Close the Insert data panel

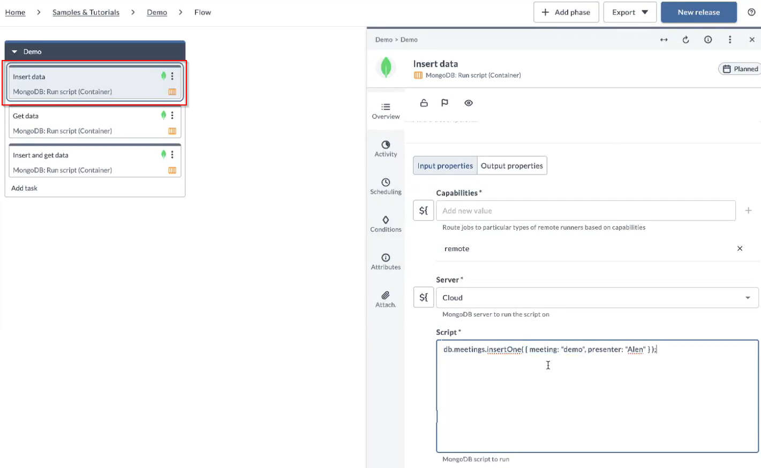(752, 40)
